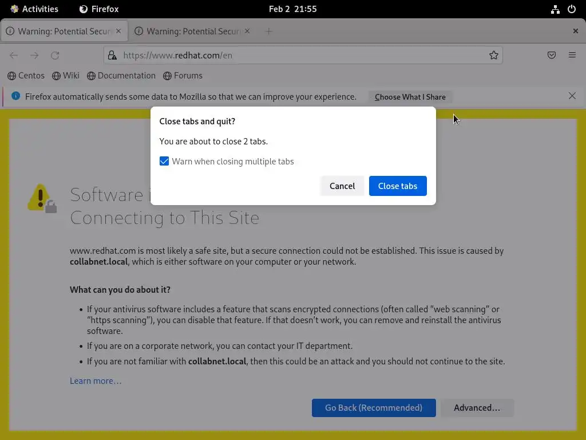Uncheck Warn when closing multiple tabs
Screen dimensions: 586x440
tap(164, 161)
